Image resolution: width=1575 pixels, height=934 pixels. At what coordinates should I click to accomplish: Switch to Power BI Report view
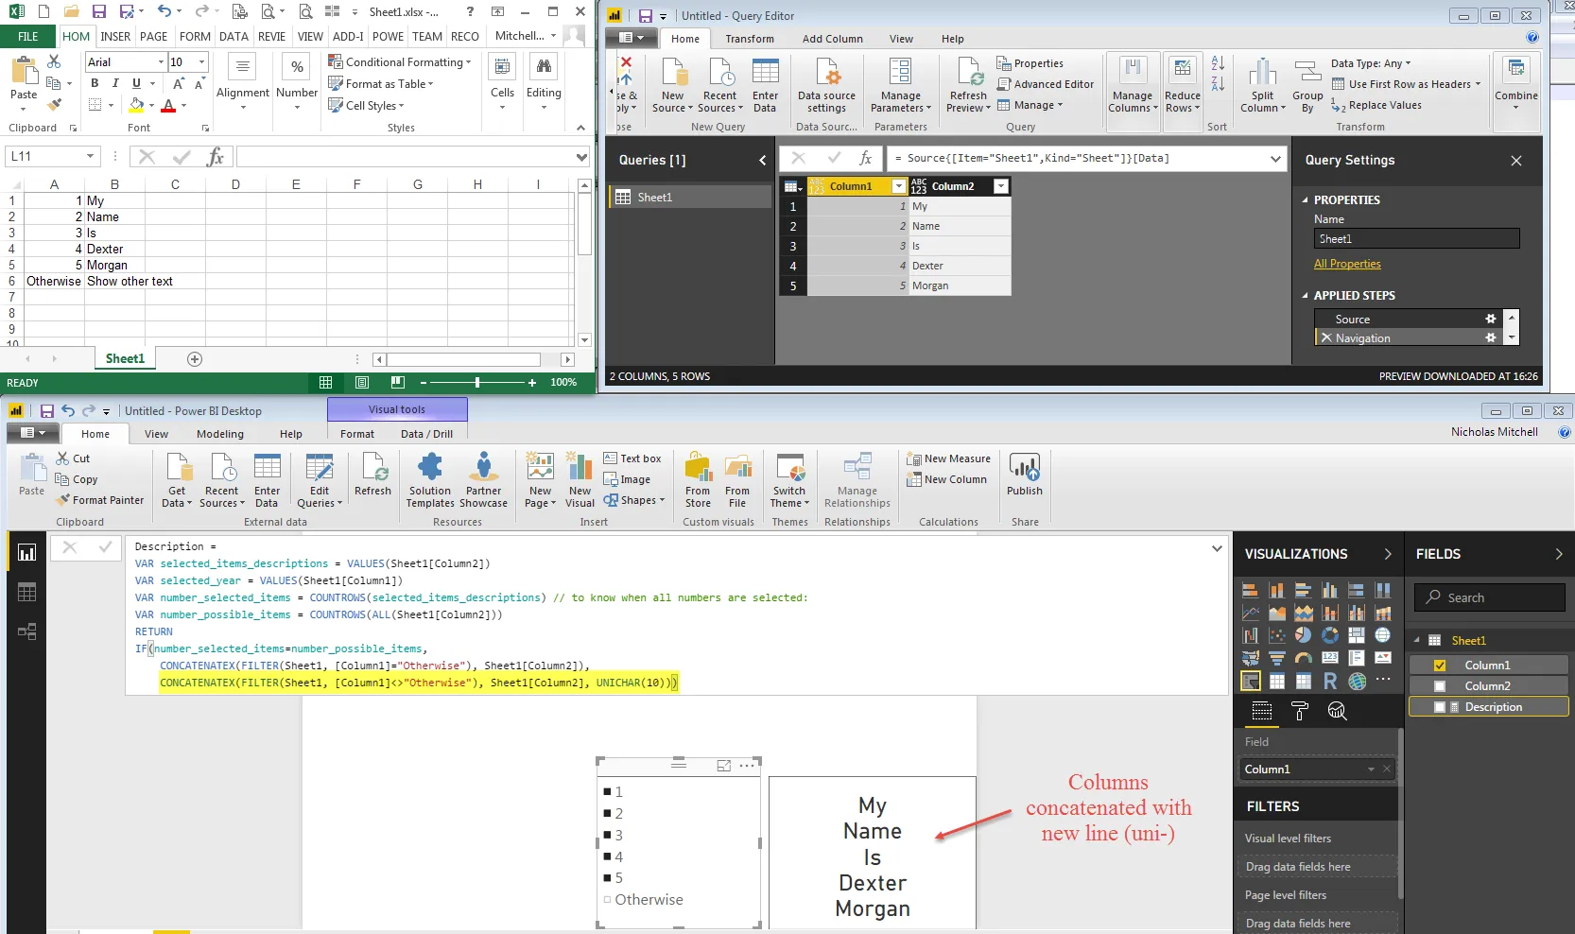pyautogui.click(x=26, y=553)
